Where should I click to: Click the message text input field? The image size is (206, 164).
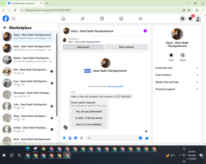(112, 138)
